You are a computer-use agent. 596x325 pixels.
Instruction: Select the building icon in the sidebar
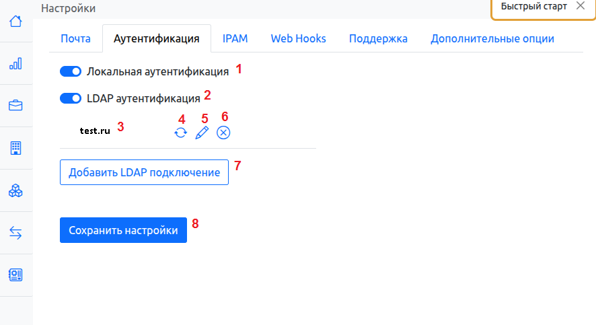click(x=15, y=148)
